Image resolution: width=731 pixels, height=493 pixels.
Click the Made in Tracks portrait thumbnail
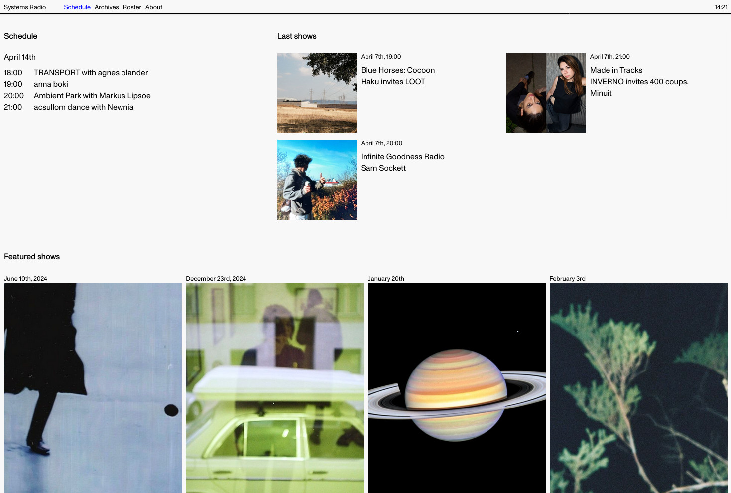(546, 93)
